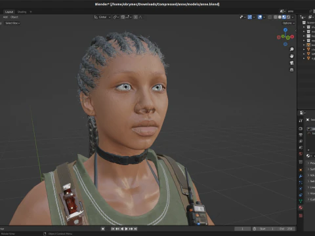The height and width of the screenshot is (236, 315).
Task: Open the green Object Data properties tab
Action: tap(301, 201)
